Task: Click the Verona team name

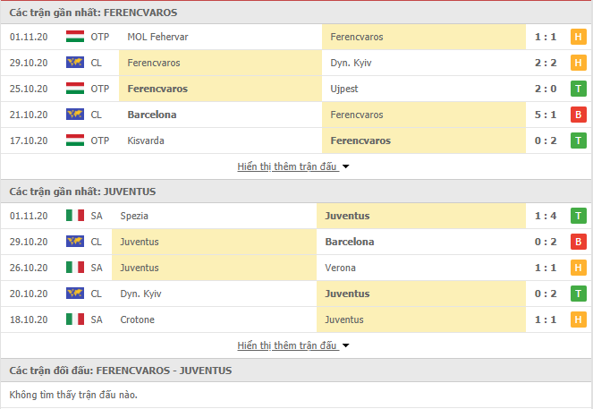Action: click(341, 268)
